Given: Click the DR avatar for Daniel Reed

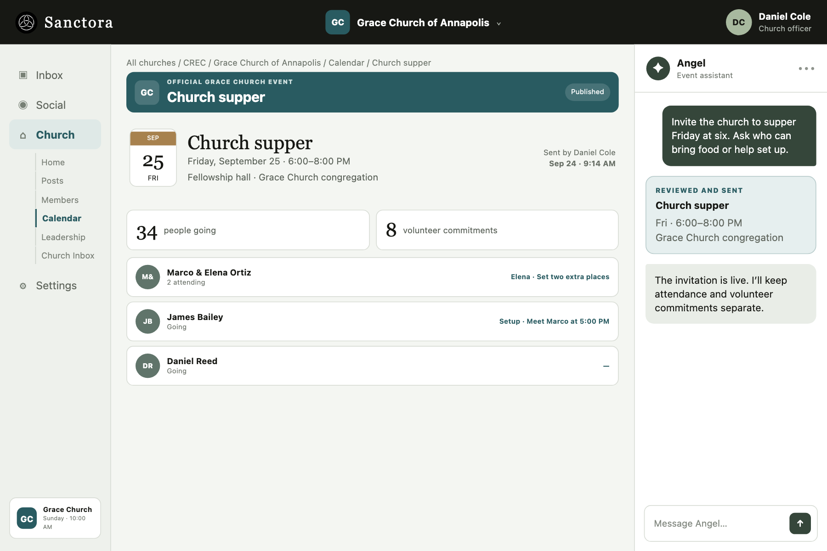Looking at the screenshot, I should [147, 366].
